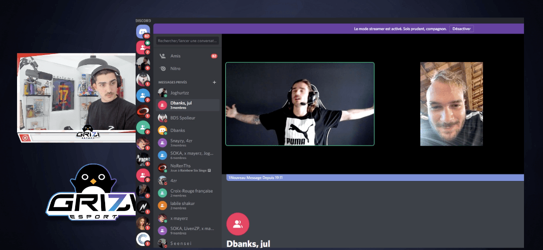The width and height of the screenshot is (543, 250).
Task: Disable streamer mode with Désactiver button
Action: [461, 29]
